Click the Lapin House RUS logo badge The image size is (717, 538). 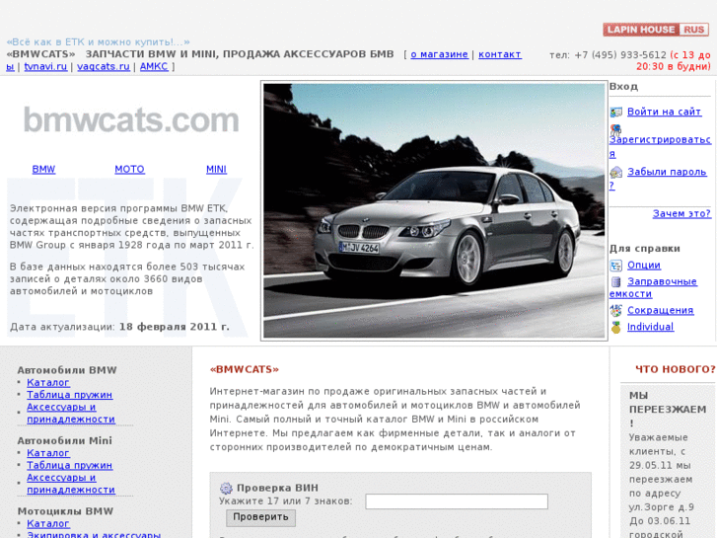coord(655,30)
